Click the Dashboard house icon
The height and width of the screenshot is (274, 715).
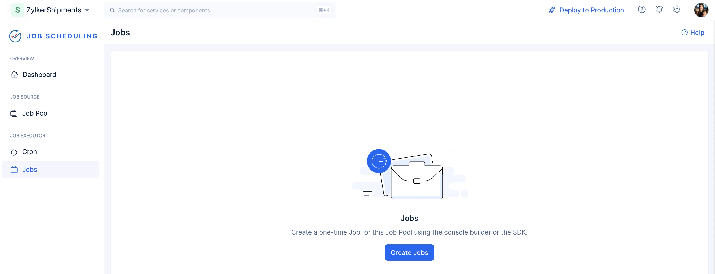click(x=14, y=75)
